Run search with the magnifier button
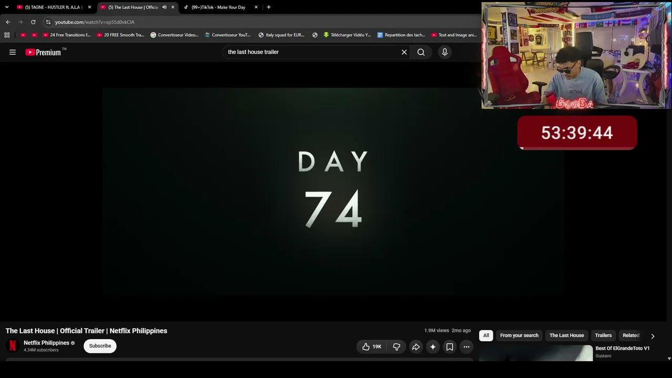672x378 pixels. point(421,52)
